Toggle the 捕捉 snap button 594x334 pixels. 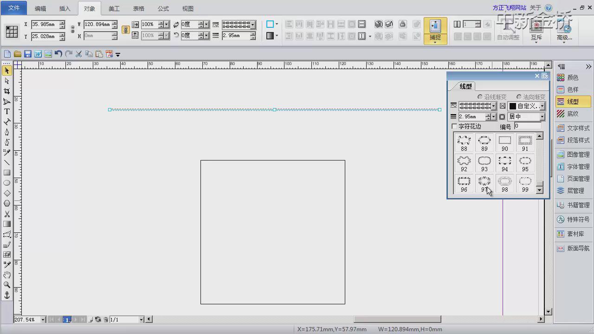click(435, 31)
